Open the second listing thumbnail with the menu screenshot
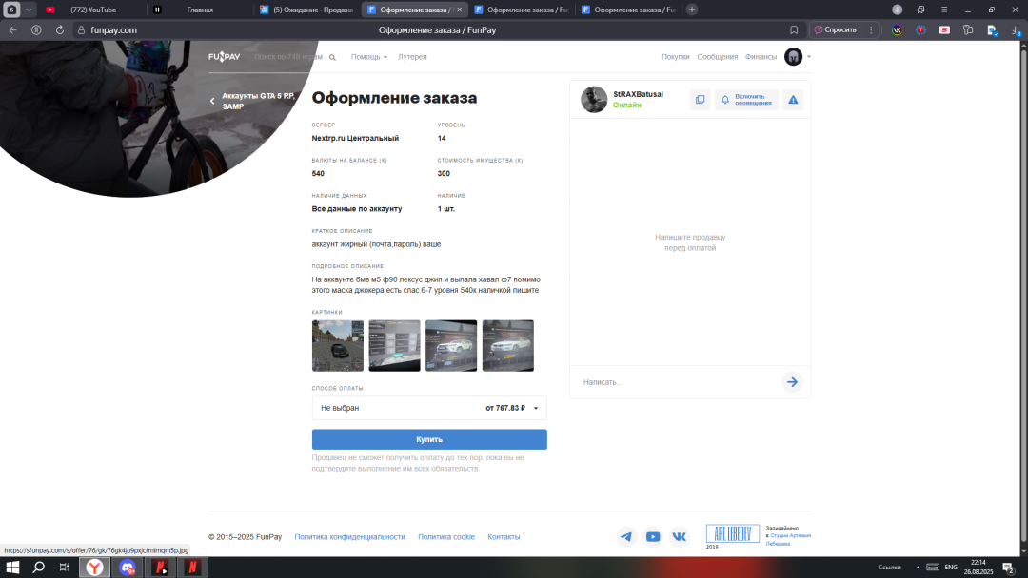The height and width of the screenshot is (578, 1028). 395,346
